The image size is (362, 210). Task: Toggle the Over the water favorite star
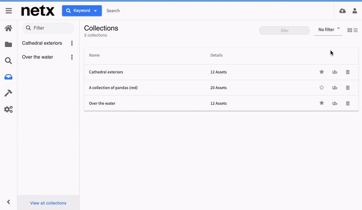click(x=322, y=103)
